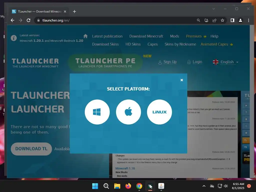Open Skins by Nickname link
The image size is (256, 192).
point(180,44)
